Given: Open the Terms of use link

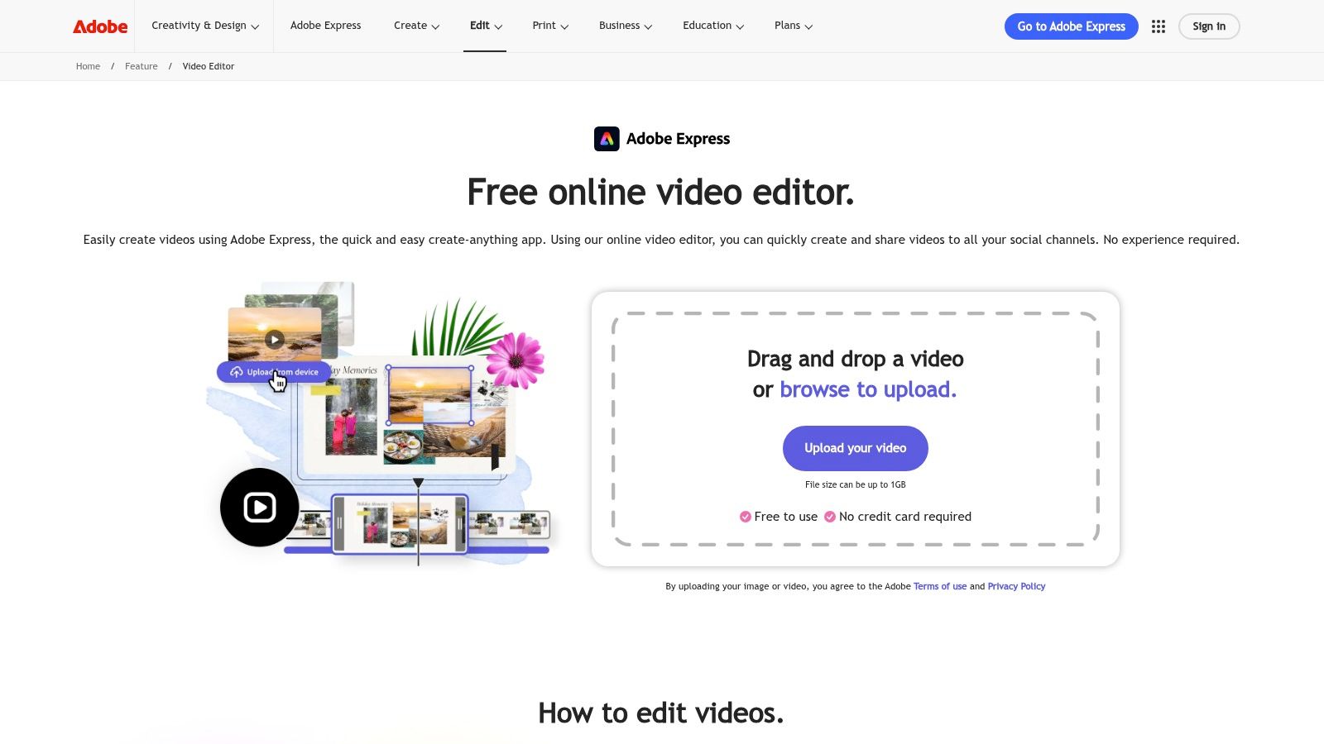Looking at the screenshot, I should (x=940, y=586).
